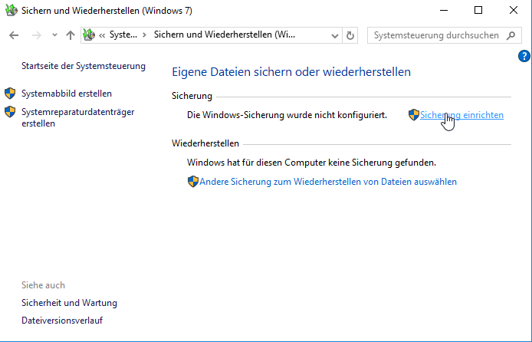The image size is (532, 342).
Task: Open help with the blue question mark
Action: (524, 56)
